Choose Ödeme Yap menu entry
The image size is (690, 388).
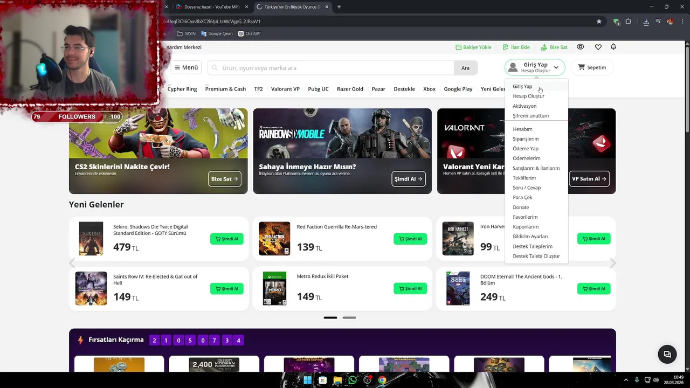[526, 149]
